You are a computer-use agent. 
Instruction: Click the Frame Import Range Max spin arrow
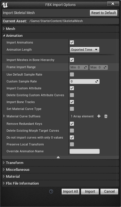coord(105,67)
